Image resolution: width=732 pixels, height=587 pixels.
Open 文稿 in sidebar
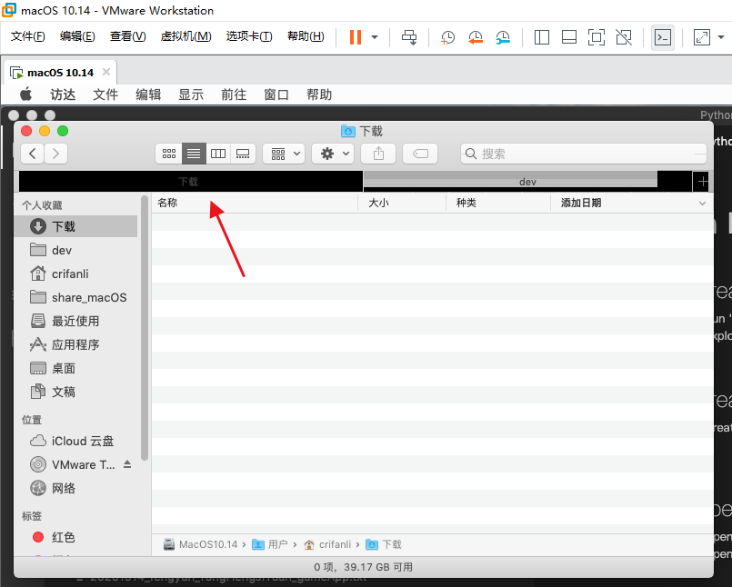pyautogui.click(x=75, y=392)
